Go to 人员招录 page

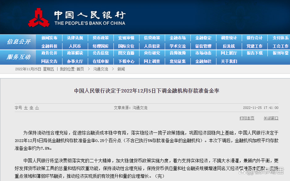click(x=152, y=46)
